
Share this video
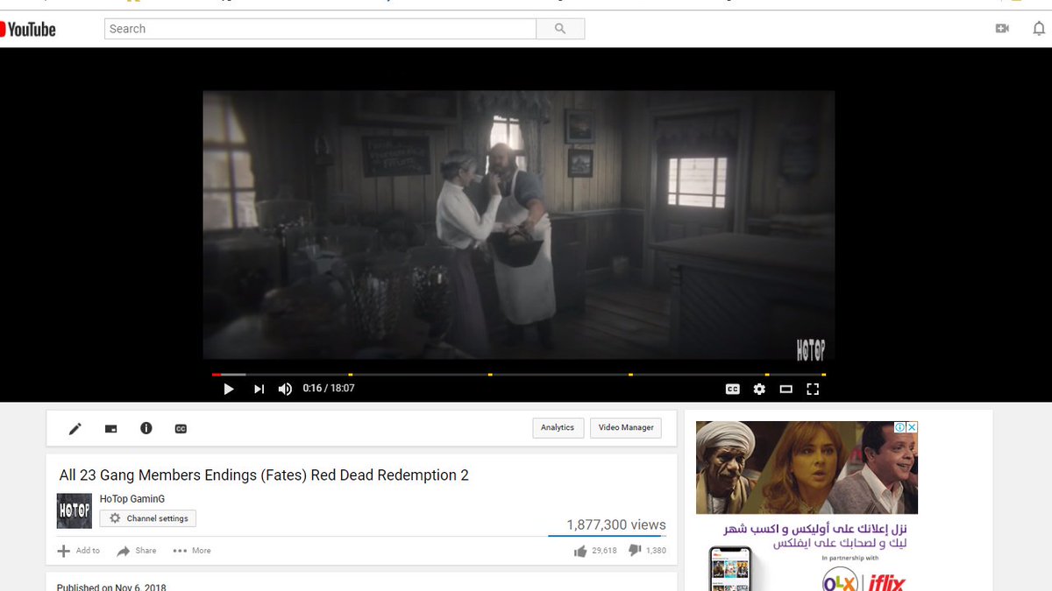click(137, 551)
